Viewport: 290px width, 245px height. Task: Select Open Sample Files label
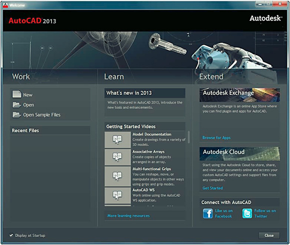[42, 115]
